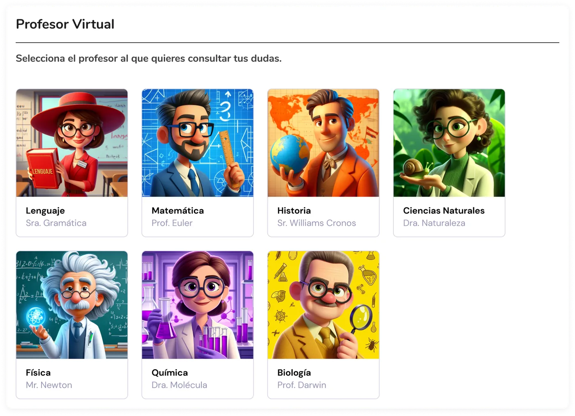Pick the Ciencias Naturales portrait with snail

(449, 143)
